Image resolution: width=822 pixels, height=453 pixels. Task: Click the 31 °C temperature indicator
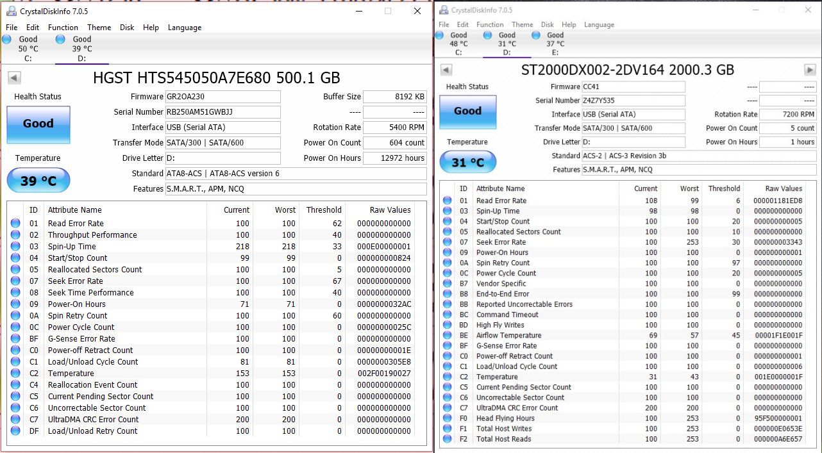tap(467, 162)
